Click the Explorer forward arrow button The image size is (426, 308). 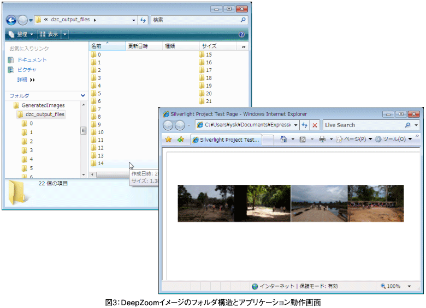22,20
